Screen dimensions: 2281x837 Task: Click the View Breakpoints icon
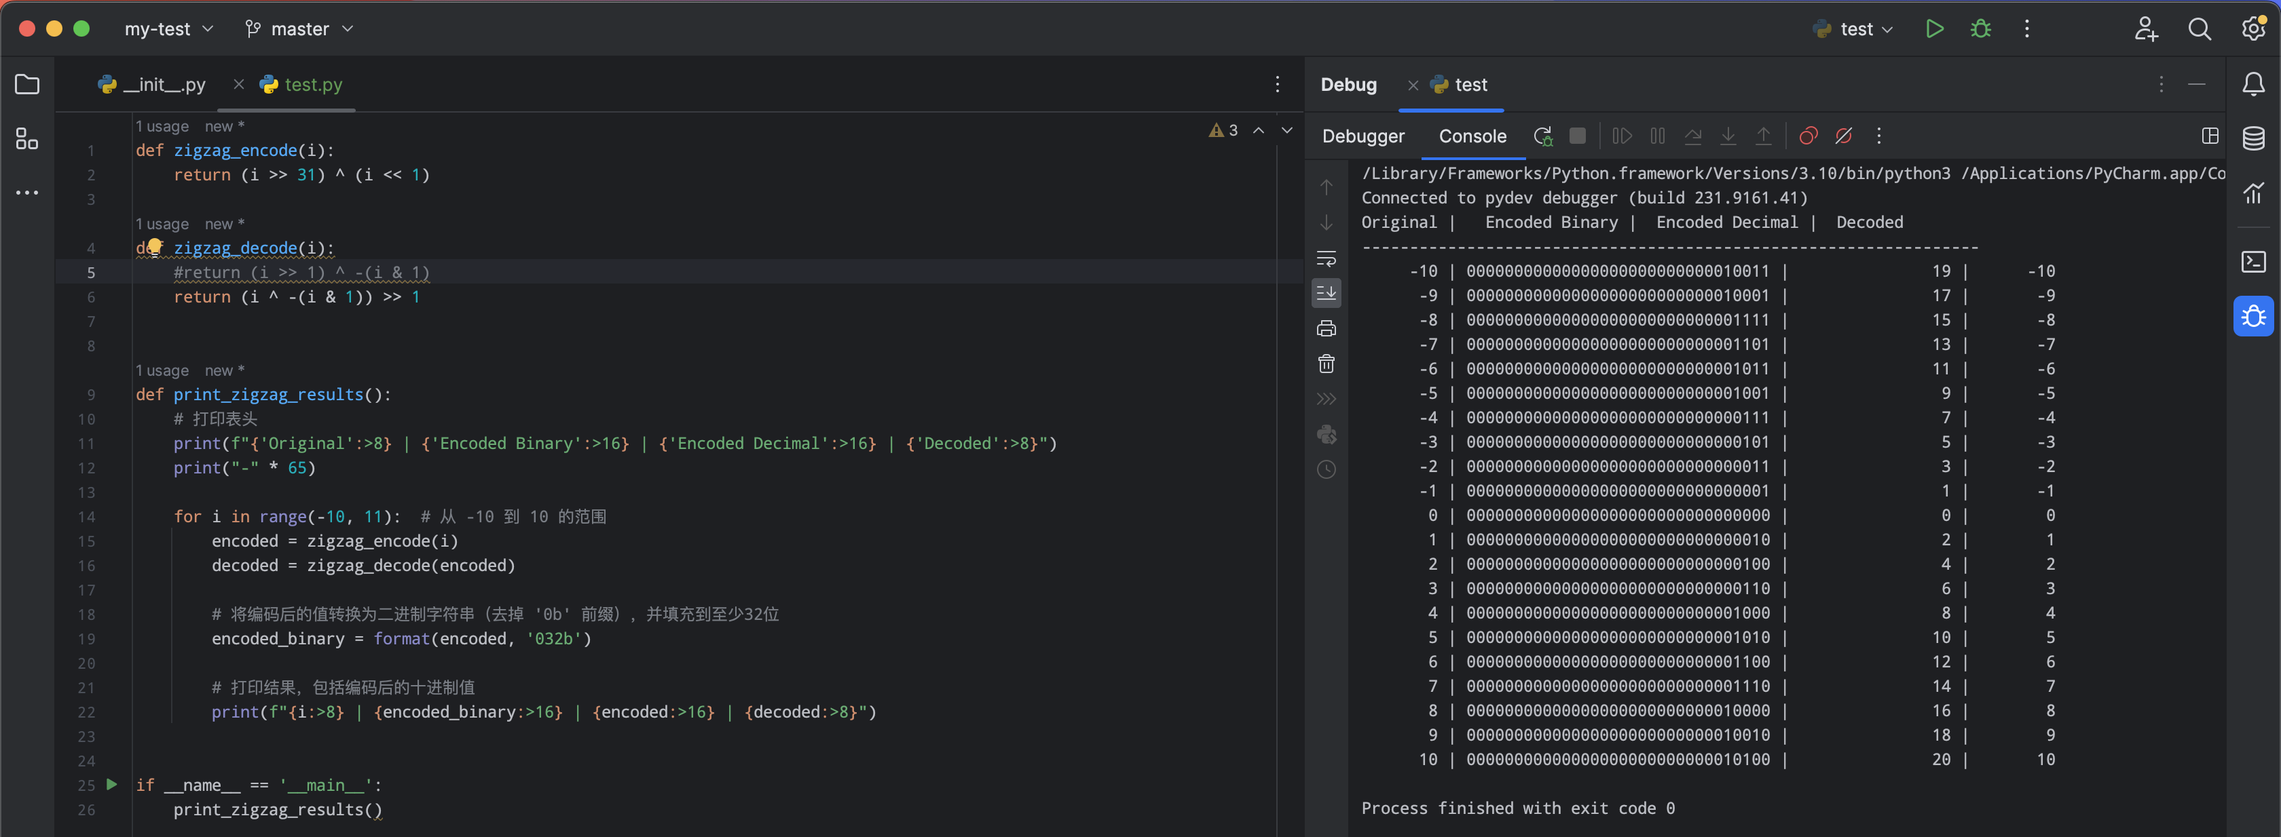(1808, 136)
